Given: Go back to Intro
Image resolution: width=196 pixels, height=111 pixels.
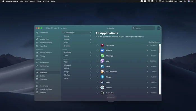Looking at the screenshot, I should coord(64,28).
